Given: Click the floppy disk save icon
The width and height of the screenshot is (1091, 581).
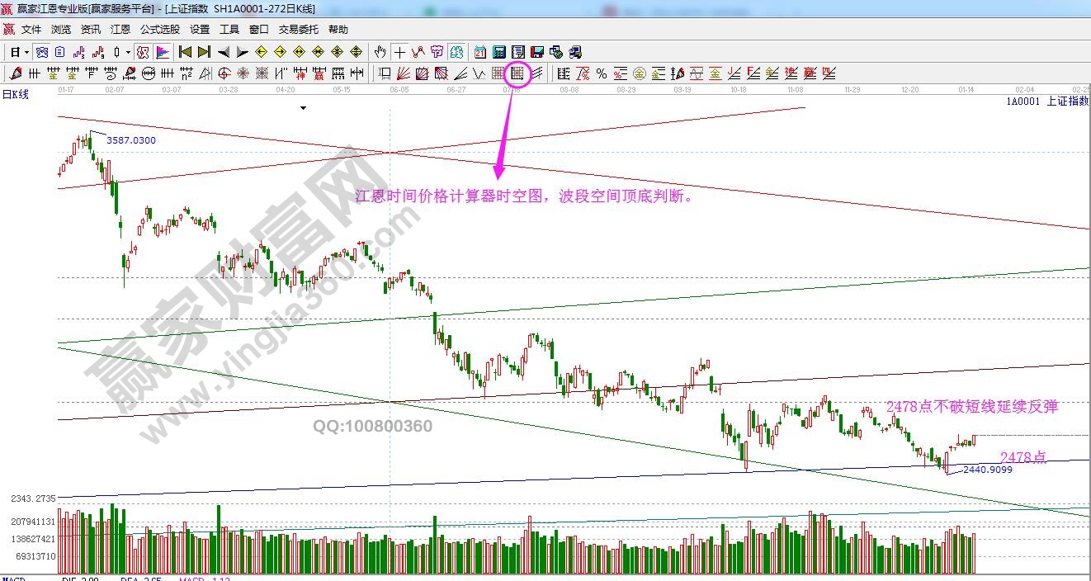Looking at the screenshot, I should (536, 52).
